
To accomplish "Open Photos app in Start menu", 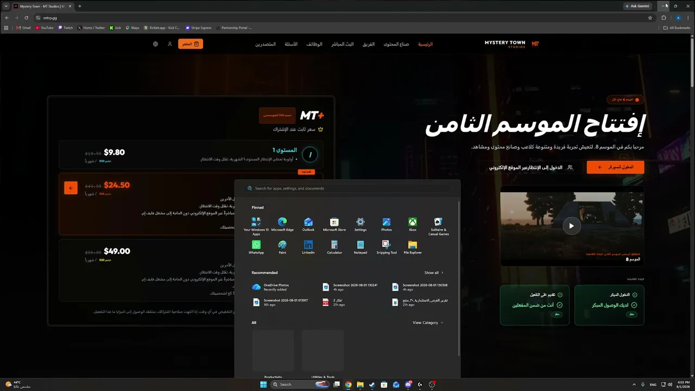I will [x=387, y=225].
